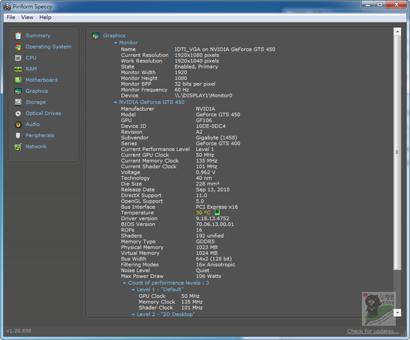
Task: Click the Graphics heading in main panel
Action: click(114, 35)
